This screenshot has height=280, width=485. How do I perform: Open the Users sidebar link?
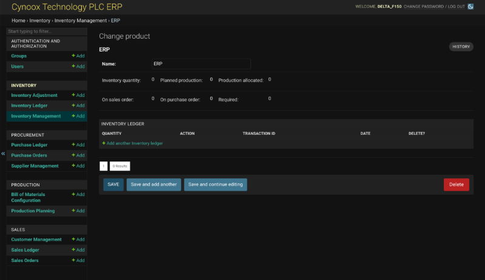pyautogui.click(x=18, y=67)
